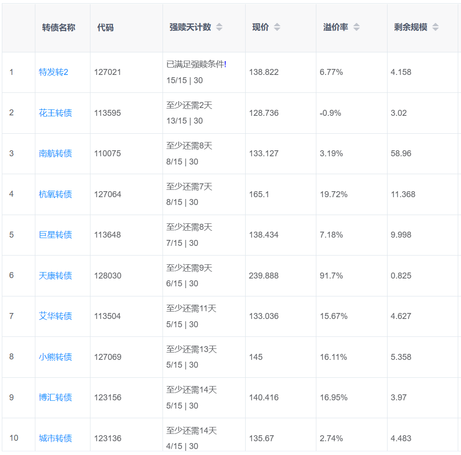
Task: Open the 花王转债 bond link
Action: click(x=55, y=113)
